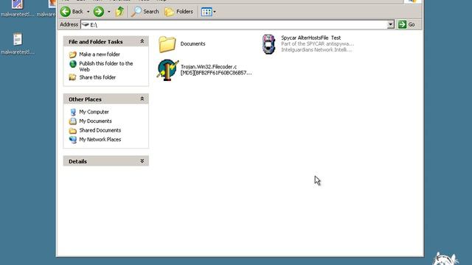472x265 pixels.
Task: Click the Documents folder name
Action: pyautogui.click(x=192, y=44)
